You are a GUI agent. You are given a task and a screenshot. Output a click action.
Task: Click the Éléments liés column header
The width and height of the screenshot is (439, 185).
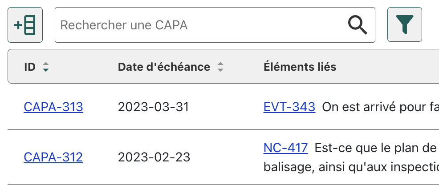(300, 67)
